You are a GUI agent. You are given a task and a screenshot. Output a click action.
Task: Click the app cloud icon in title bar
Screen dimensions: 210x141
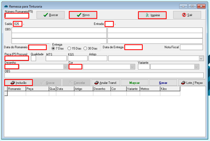(x=6, y=6)
